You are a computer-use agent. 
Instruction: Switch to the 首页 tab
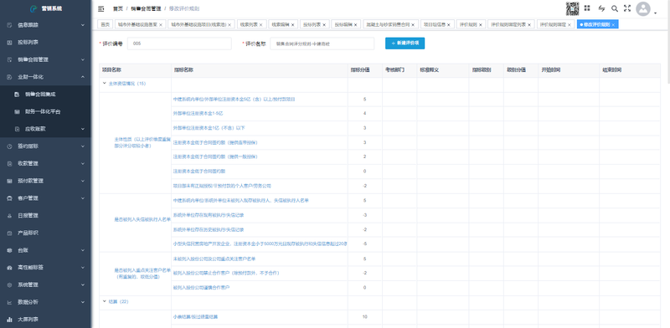click(105, 25)
